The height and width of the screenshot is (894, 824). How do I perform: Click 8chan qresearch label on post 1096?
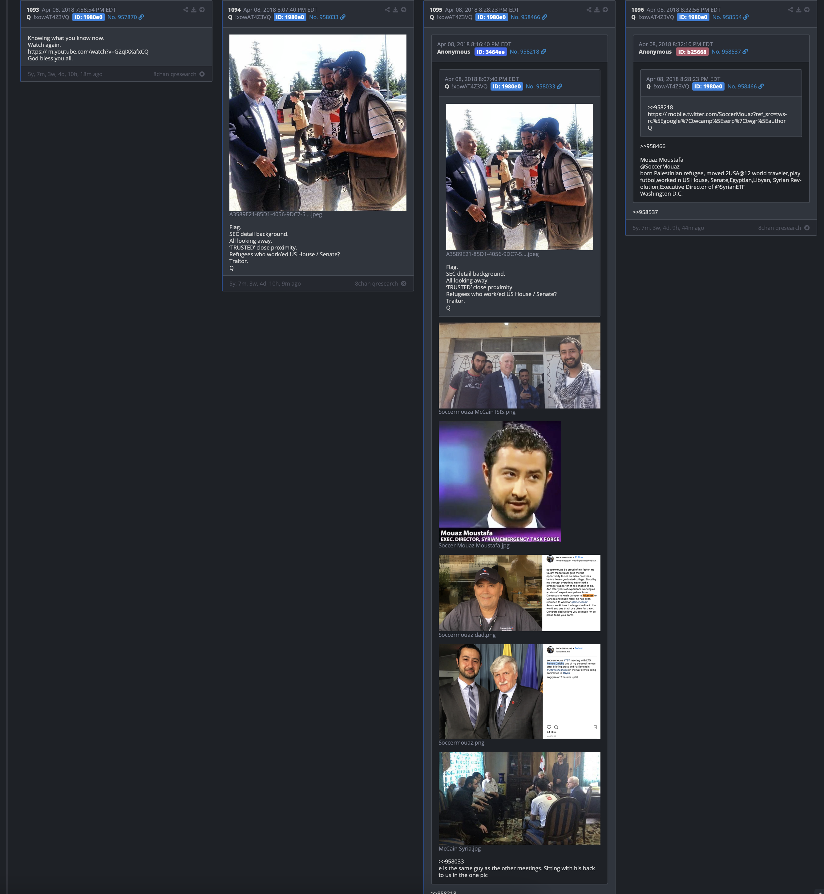coord(779,228)
